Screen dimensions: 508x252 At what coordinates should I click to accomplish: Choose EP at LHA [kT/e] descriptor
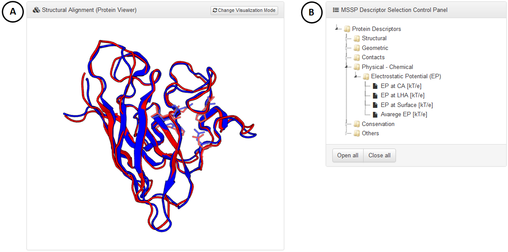click(403, 95)
